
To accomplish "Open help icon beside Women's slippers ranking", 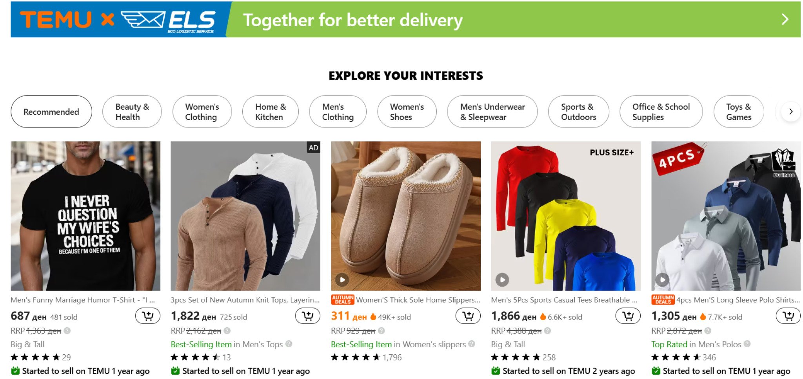I will 472,344.
